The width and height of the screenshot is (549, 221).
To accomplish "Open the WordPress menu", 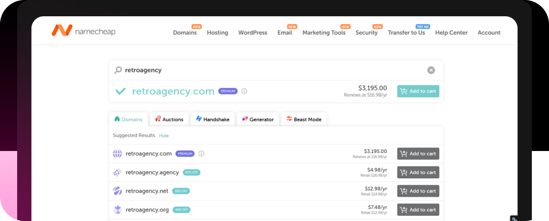I will (x=253, y=33).
